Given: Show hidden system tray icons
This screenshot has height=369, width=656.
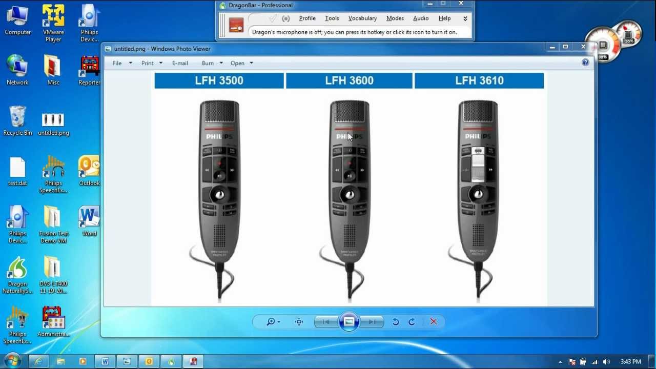Looking at the screenshot, I should [560, 362].
